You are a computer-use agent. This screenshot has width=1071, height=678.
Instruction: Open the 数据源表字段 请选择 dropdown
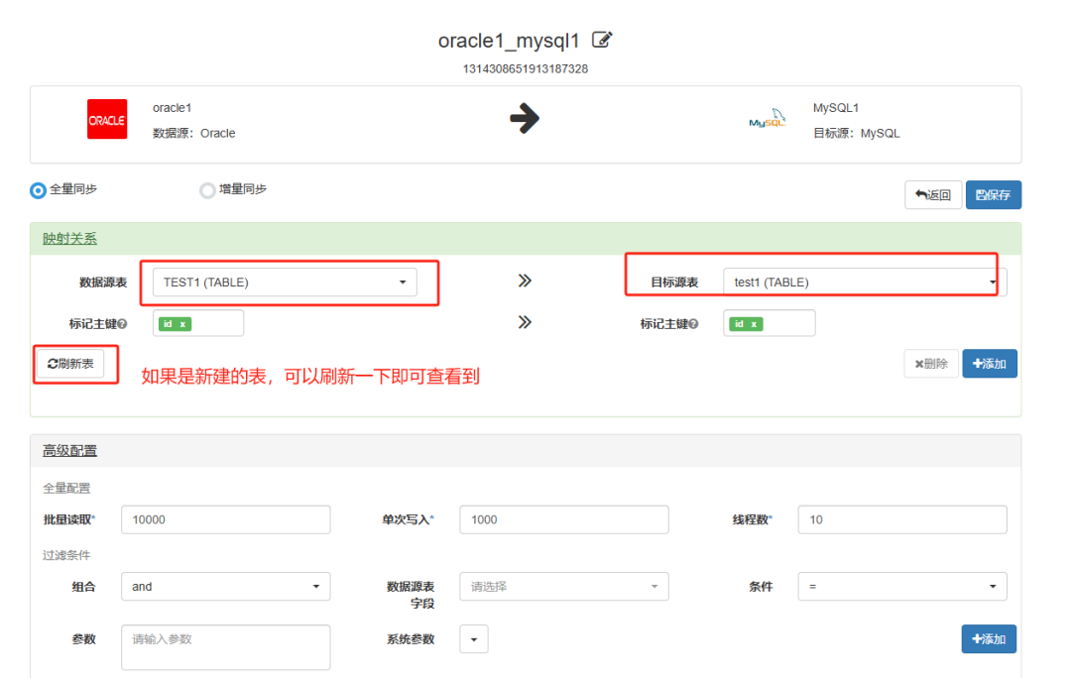coord(564,587)
